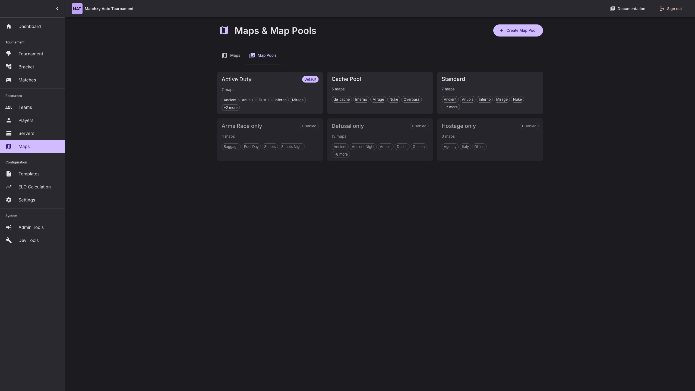Select the Templates document icon
695x391 pixels.
9,174
